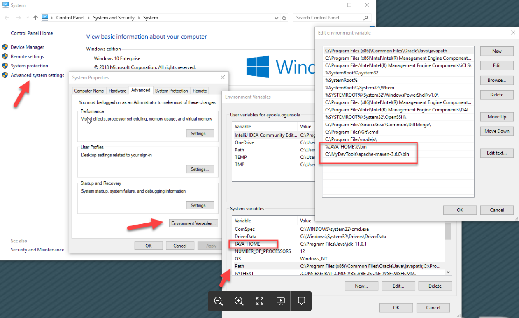
Task: Select the %JAVA_HOME%\bin path entry
Action: (x=398, y=146)
